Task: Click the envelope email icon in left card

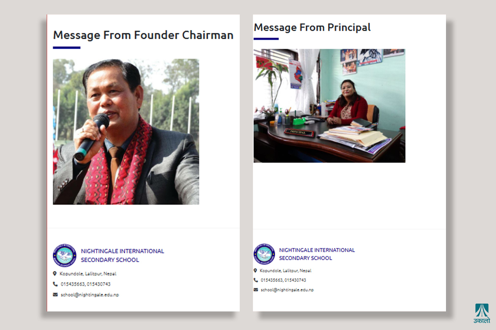Action: pos(55,295)
